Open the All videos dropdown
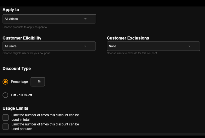 click(x=49, y=19)
